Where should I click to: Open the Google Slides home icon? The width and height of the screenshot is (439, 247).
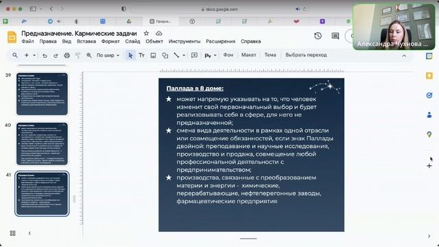[x=12, y=37]
